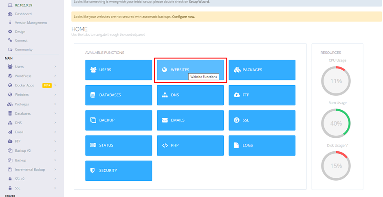
Task: Click the Version Management info icon
Action: (x=10, y=22)
